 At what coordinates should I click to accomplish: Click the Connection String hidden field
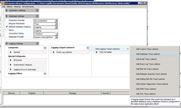45,34
